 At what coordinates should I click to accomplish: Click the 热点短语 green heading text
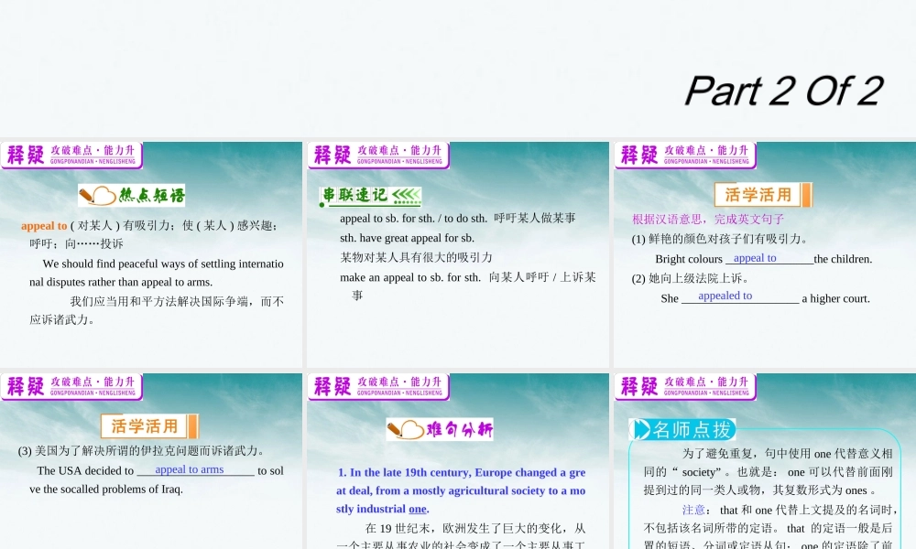tap(152, 196)
